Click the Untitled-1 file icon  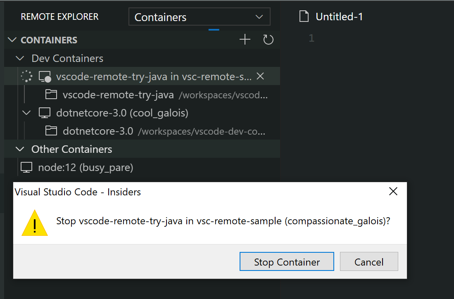pyautogui.click(x=304, y=16)
